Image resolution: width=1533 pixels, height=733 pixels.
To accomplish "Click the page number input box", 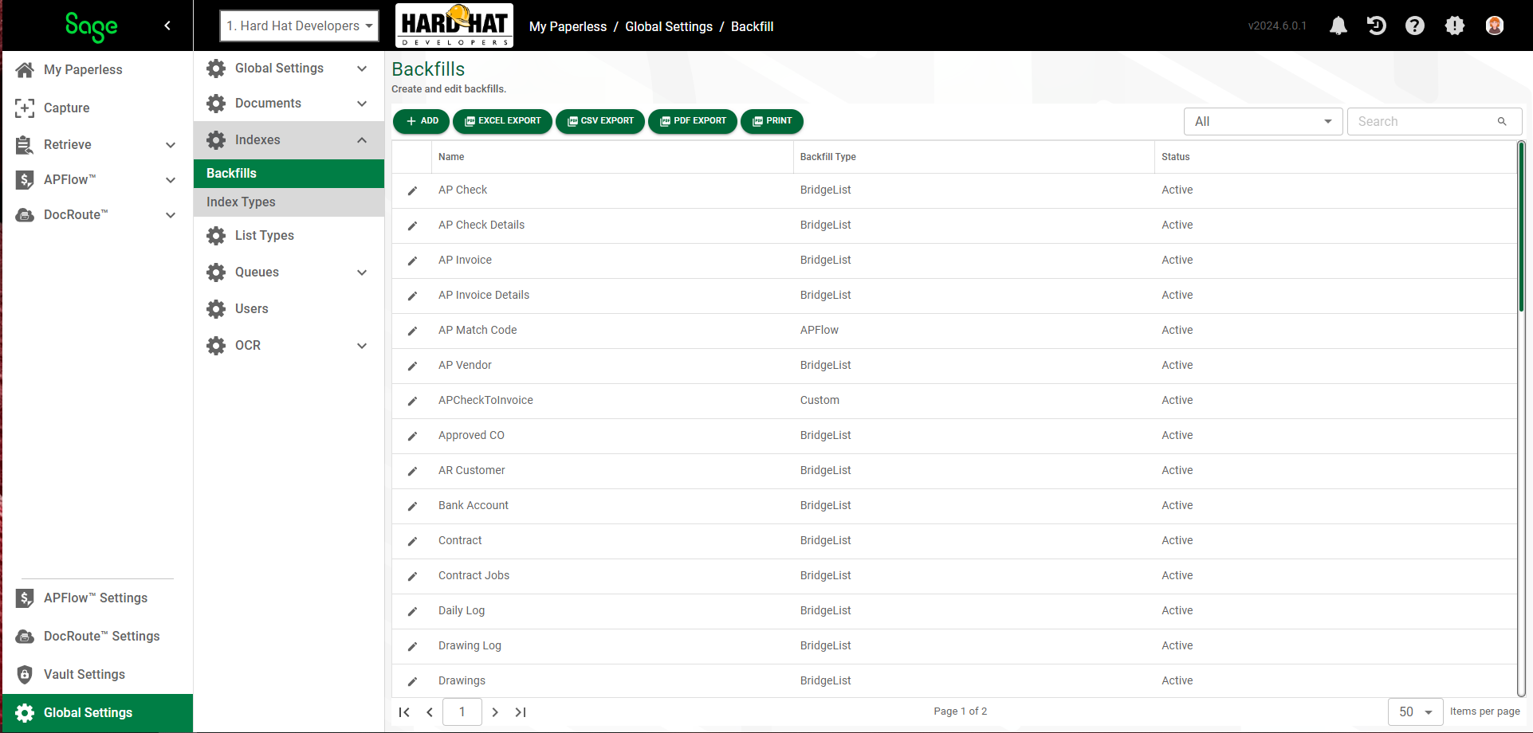I will pyautogui.click(x=462, y=711).
